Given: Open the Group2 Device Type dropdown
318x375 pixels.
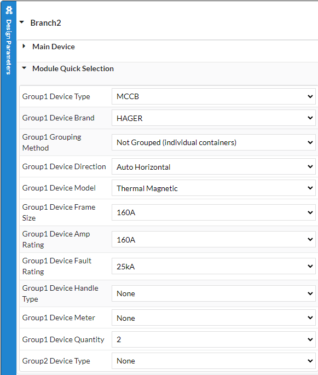Looking at the screenshot, I should click(x=213, y=361).
